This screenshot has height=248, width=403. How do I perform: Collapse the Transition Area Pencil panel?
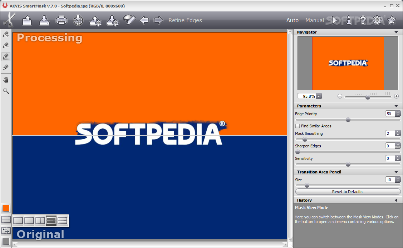[396, 172]
